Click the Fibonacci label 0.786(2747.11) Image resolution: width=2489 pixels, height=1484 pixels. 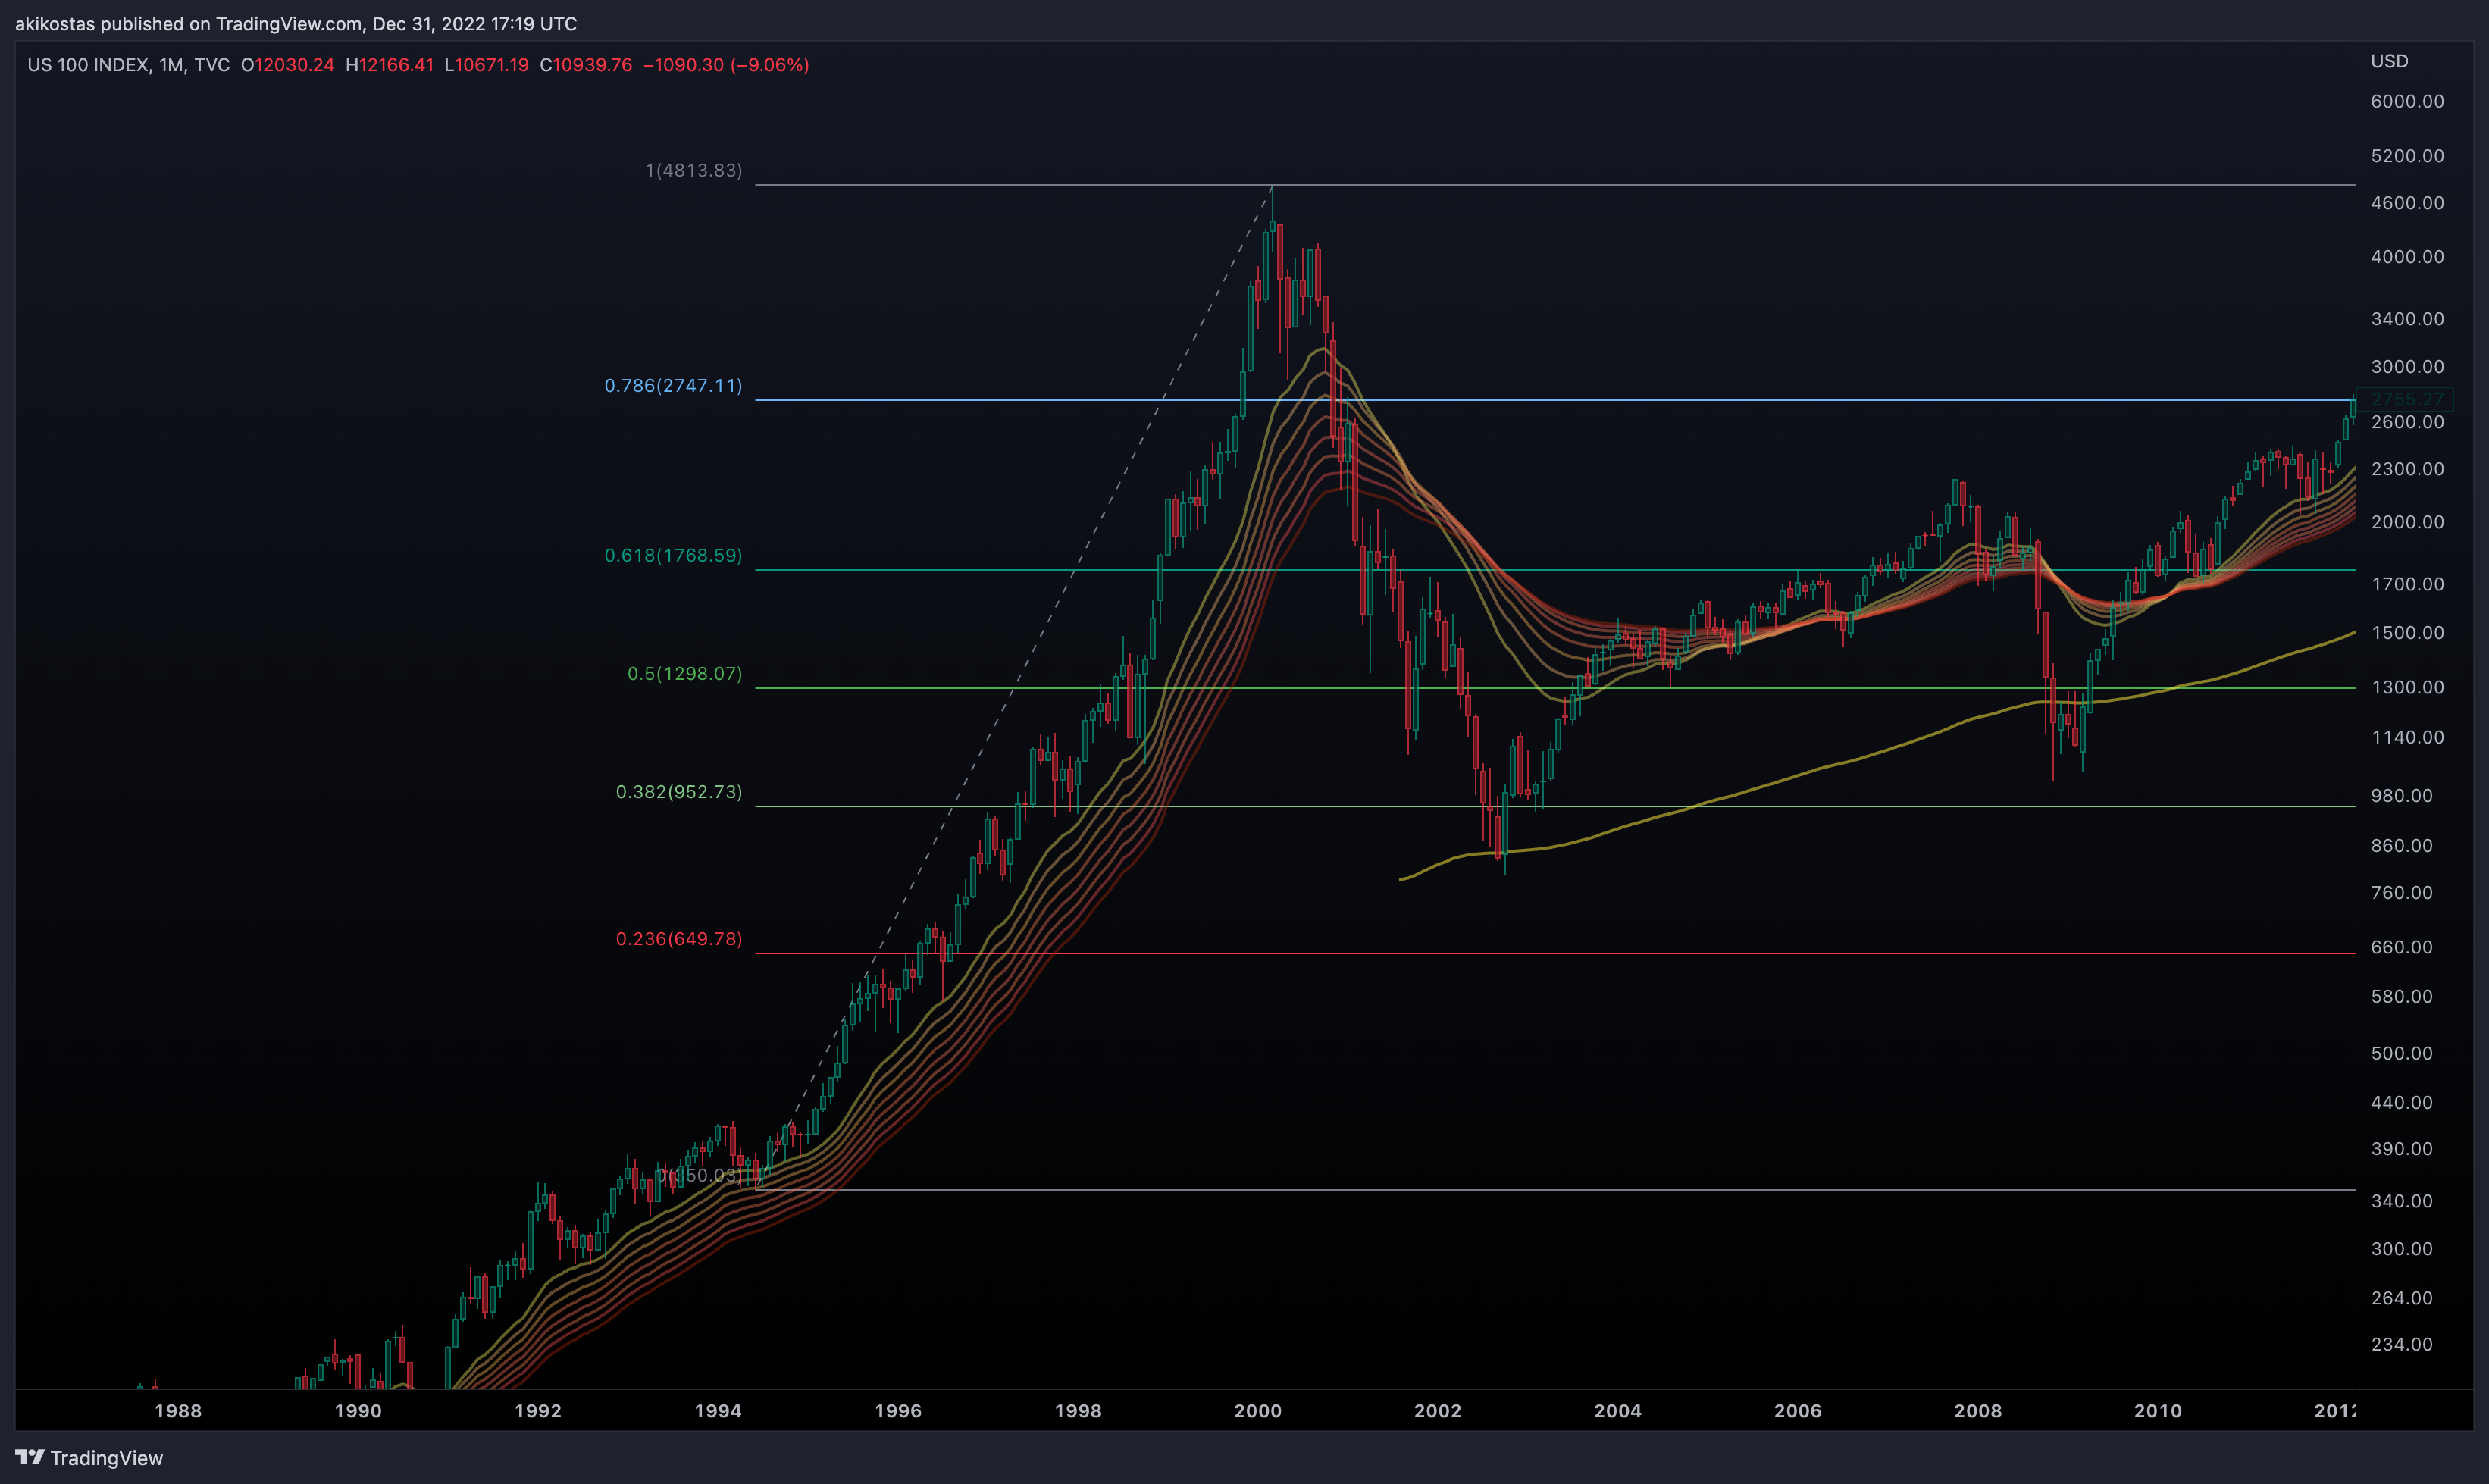point(674,385)
